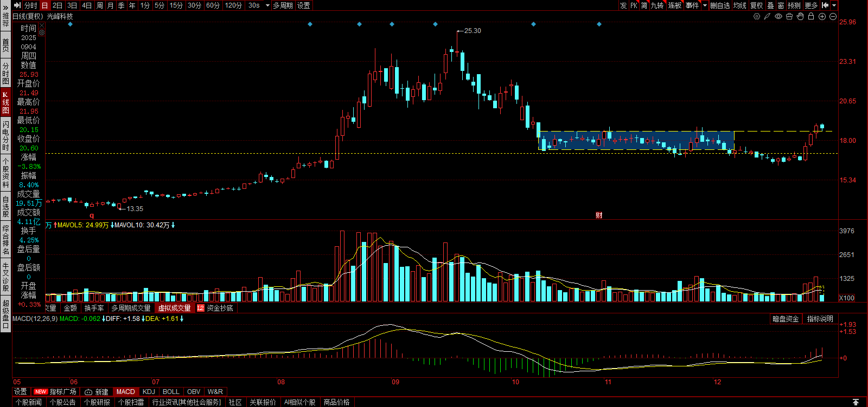Expand dropdown arrow next to 事件
Screen dimensions: 868x407
[705, 5]
